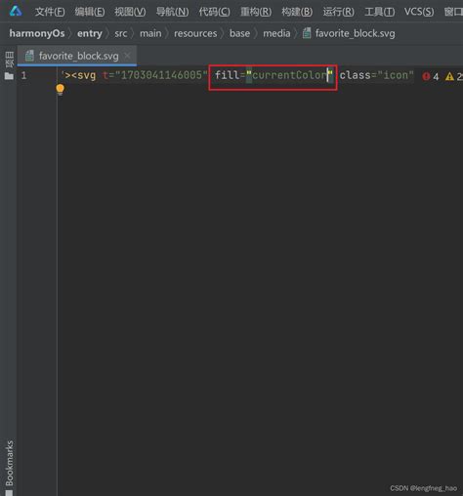Image resolution: width=463 pixels, height=496 pixels.
Task: Click entry in the breadcrumb path
Action: coord(90,33)
